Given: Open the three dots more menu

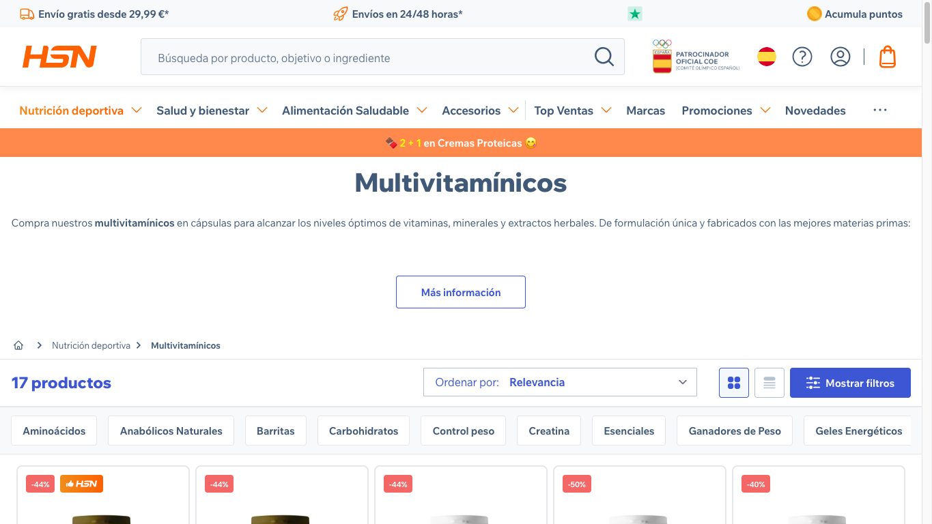Looking at the screenshot, I should tap(880, 110).
